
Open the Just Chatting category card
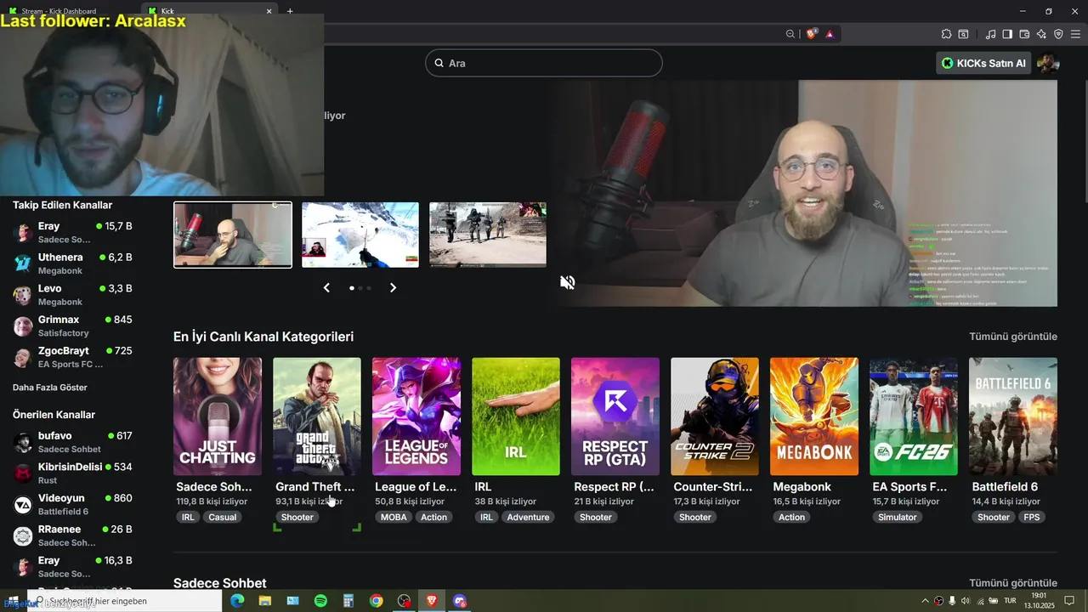point(218,416)
